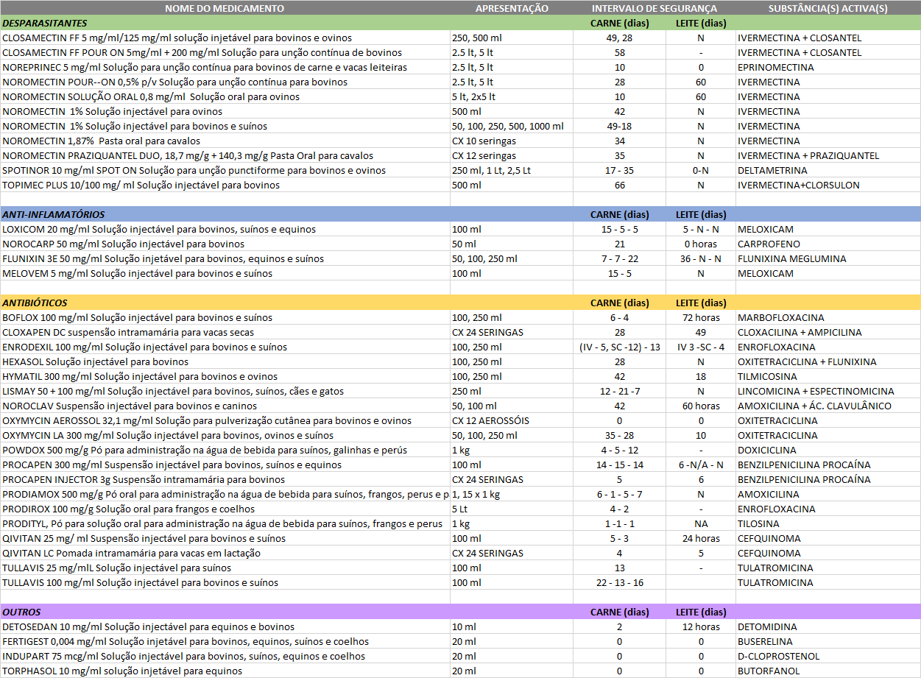Viewport: 921px width, 678px height.
Task: Select the LINCOMICINA + ESPECTINOMICINA cell
Action: (828, 391)
